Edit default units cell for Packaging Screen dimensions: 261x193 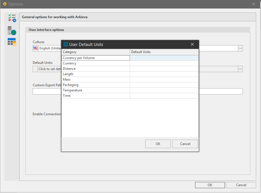coord(164,85)
